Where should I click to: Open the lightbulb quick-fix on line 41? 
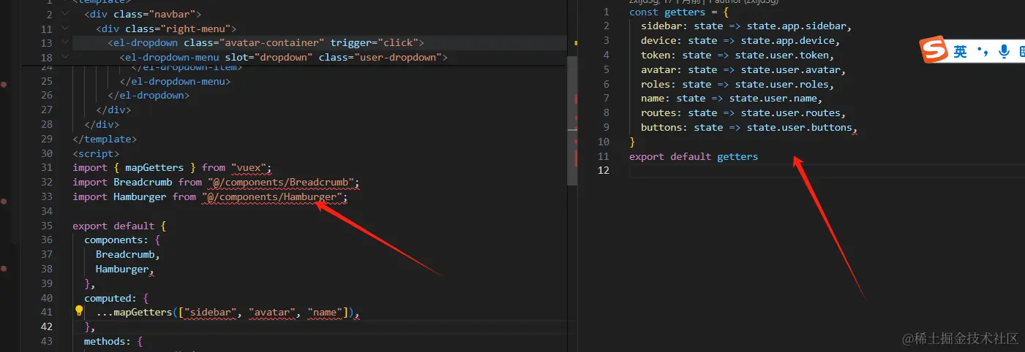(x=80, y=311)
